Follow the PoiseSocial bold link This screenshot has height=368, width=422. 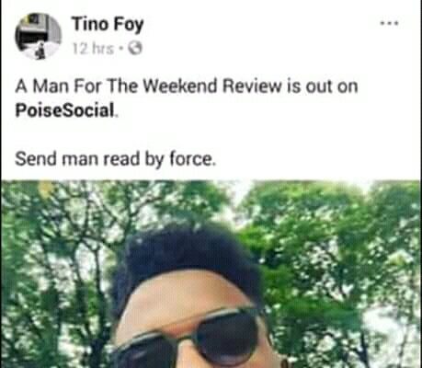pyautogui.click(x=65, y=110)
